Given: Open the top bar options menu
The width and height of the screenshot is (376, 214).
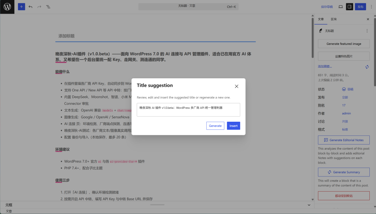Looking at the screenshot, I should click(x=371, y=7).
